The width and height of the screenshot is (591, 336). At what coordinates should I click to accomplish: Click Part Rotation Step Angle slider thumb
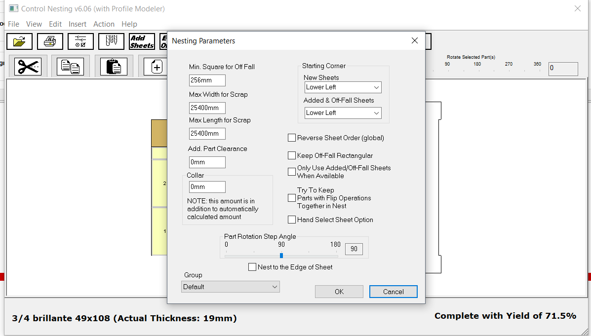(281, 256)
